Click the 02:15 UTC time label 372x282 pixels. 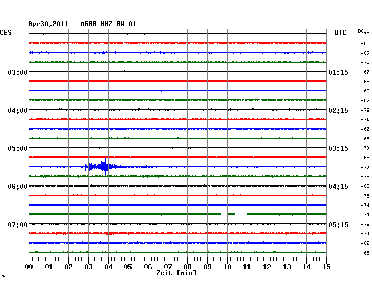[x=338, y=111]
